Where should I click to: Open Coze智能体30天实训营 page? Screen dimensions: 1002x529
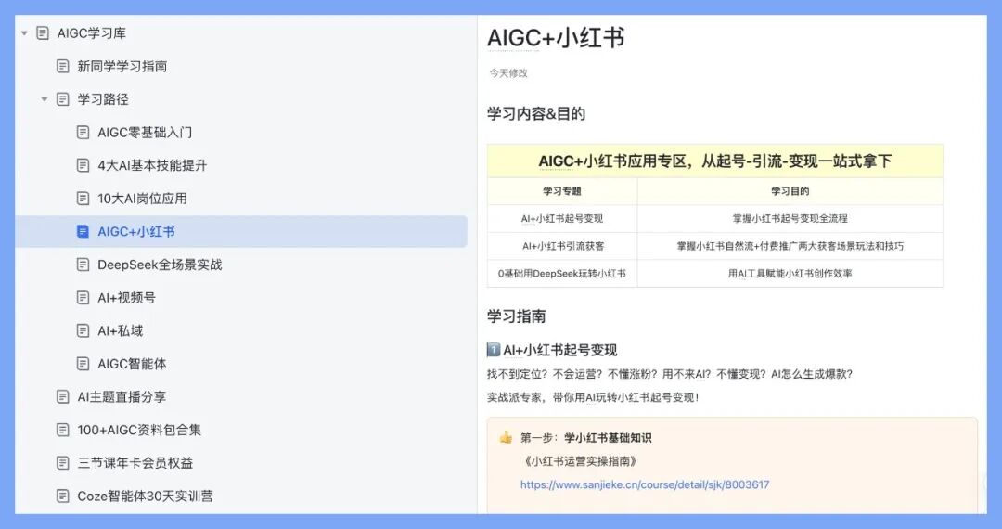point(145,496)
